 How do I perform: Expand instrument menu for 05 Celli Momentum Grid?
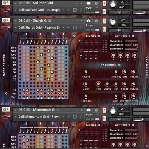click(x=15, y=110)
